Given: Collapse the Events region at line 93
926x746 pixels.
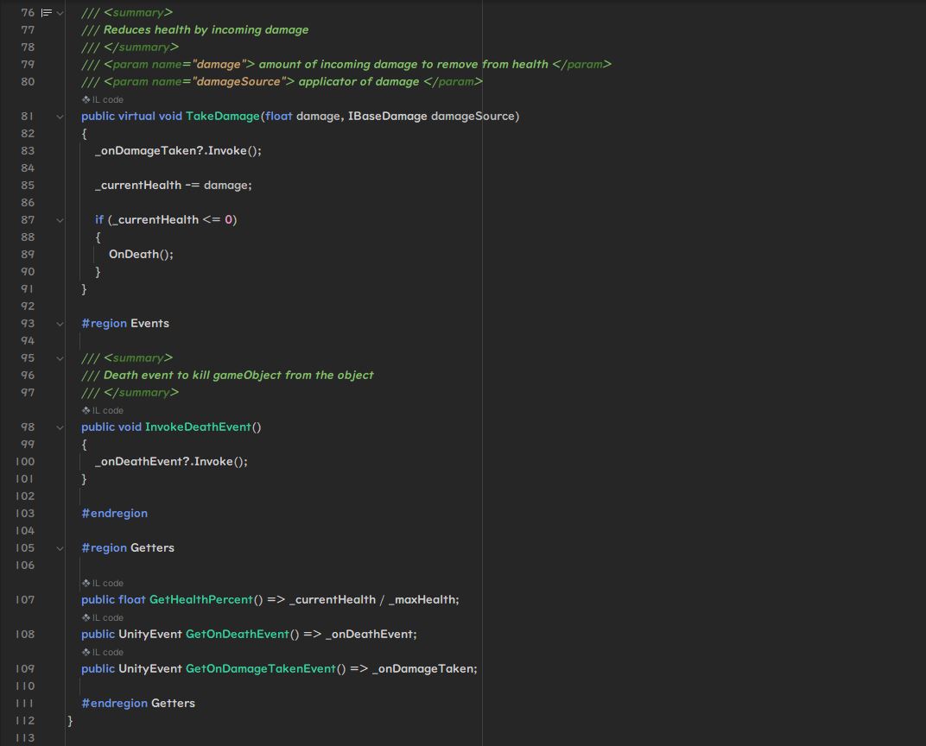Looking at the screenshot, I should pos(60,324).
